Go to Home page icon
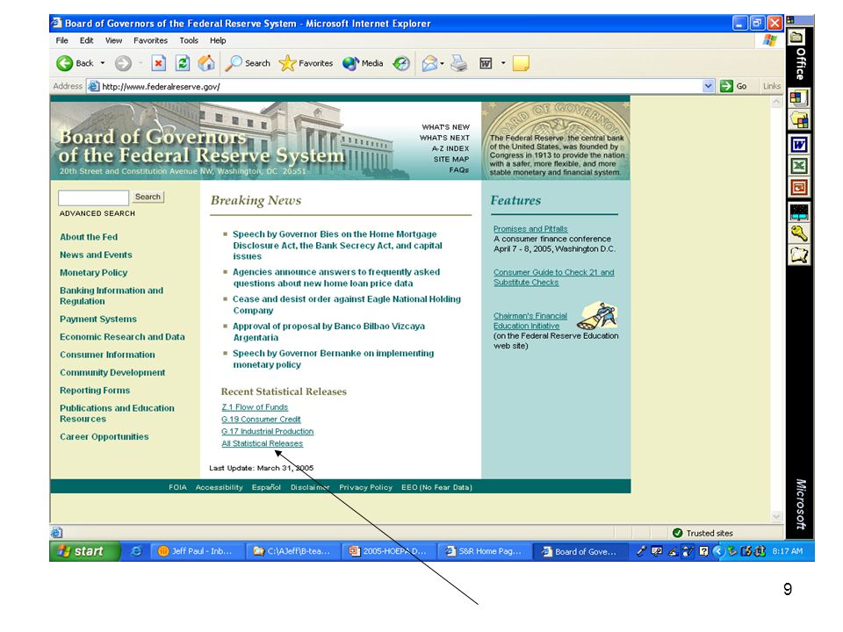This screenshot has width=843, height=632. coord(206,63)
